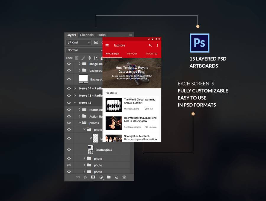Create new fill or adjustment layer
This screenshot has height=201, width=266.
click(101, 177)
